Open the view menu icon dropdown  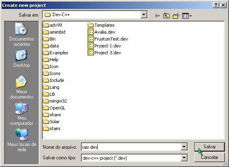pos(187,16)
